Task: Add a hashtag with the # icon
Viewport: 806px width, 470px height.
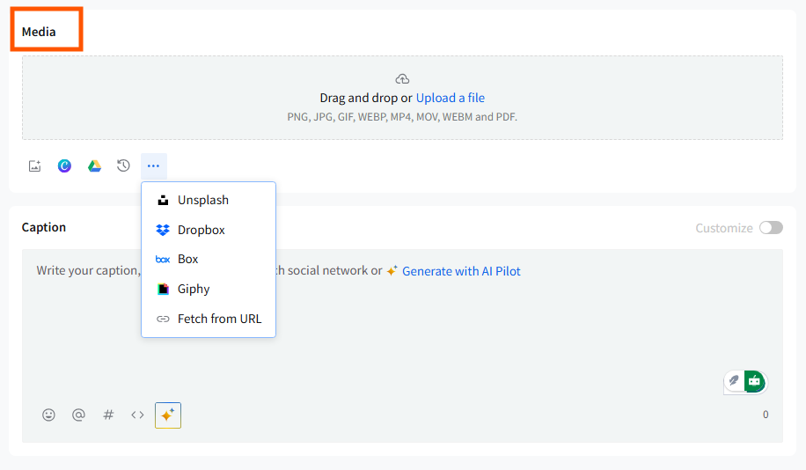Action: coord(108,415)
